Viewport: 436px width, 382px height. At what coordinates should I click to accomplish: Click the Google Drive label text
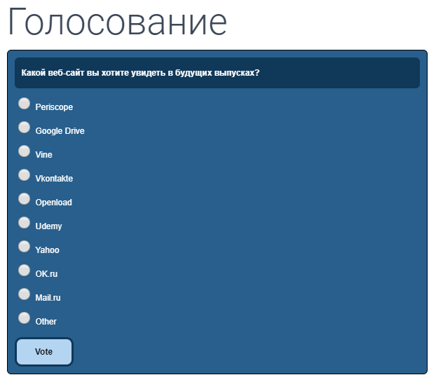pyautogui.click(x=60, y=131)
